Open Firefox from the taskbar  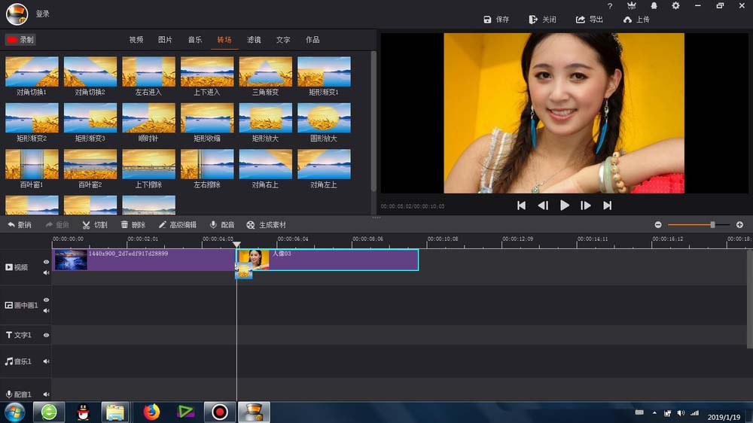(152, 412)
